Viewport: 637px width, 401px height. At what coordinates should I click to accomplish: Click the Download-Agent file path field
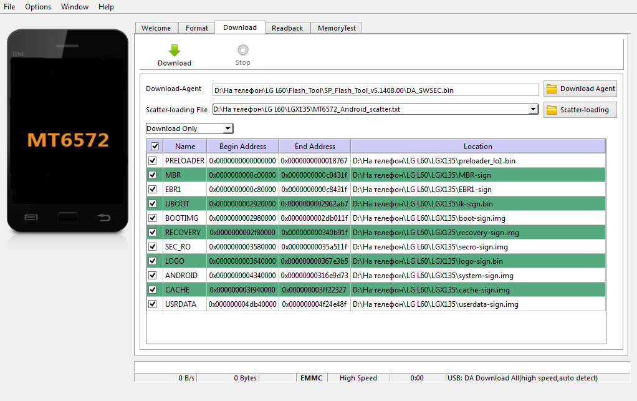click(375, 90)
